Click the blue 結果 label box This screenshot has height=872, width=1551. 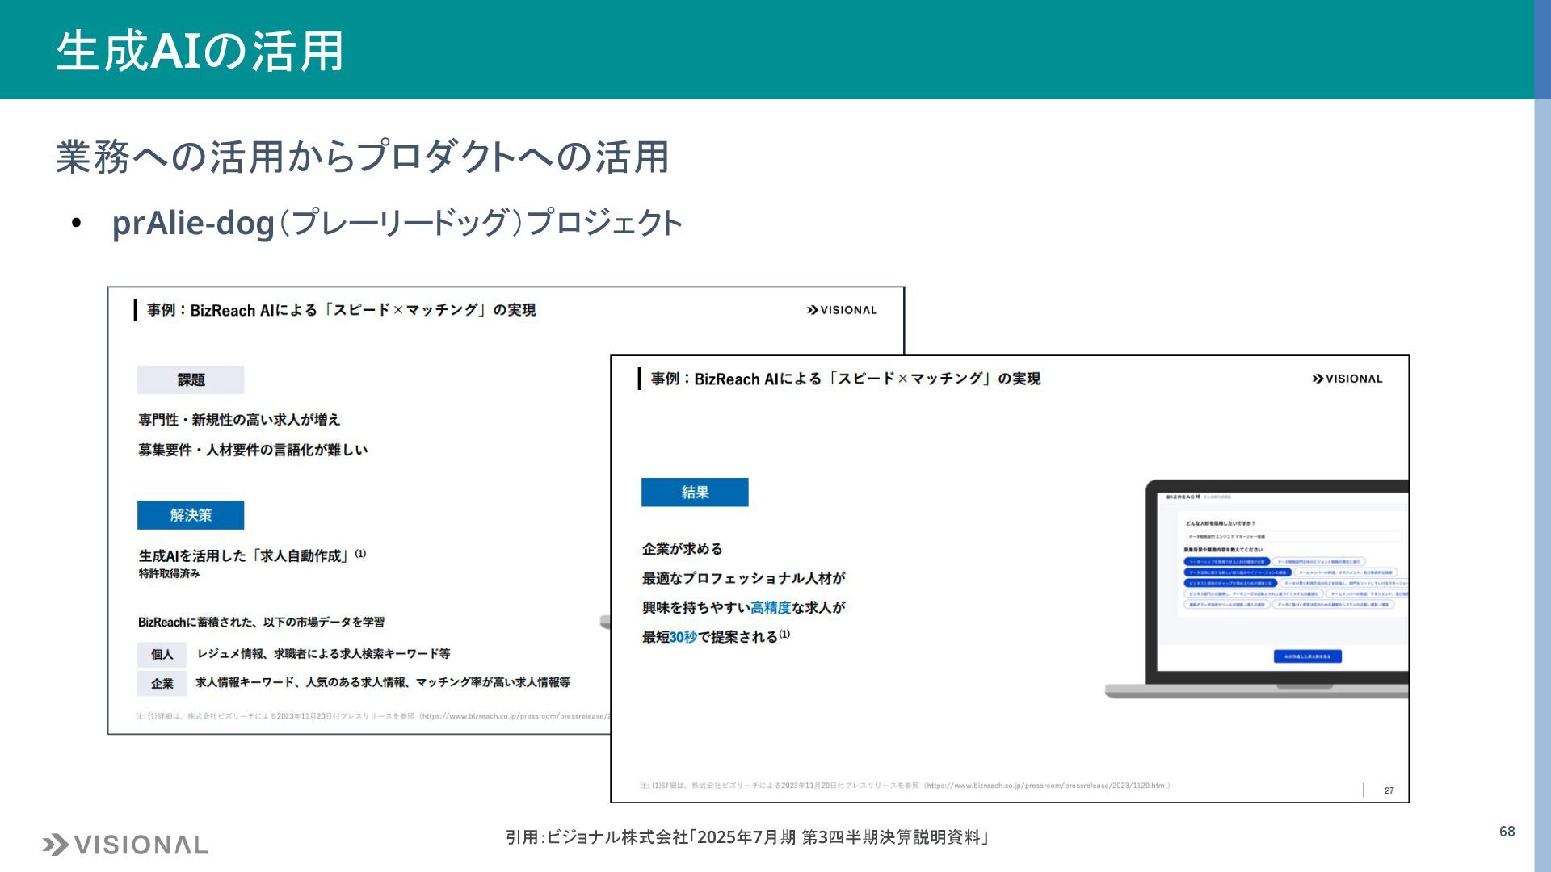point(695,493)
